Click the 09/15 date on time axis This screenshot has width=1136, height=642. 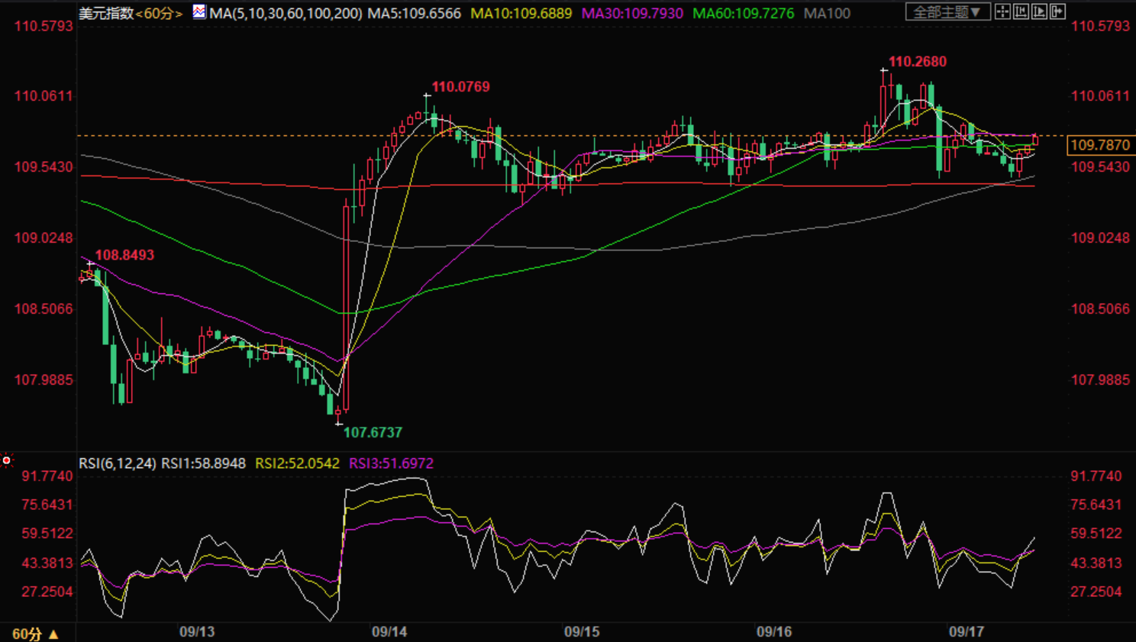(582, 632)
